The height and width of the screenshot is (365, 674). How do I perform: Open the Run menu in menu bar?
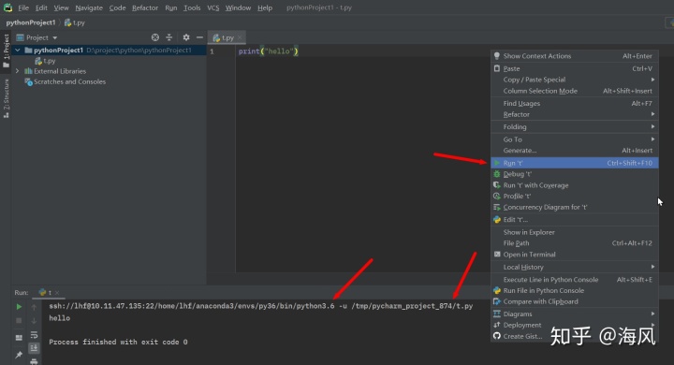tap(170, 7)
